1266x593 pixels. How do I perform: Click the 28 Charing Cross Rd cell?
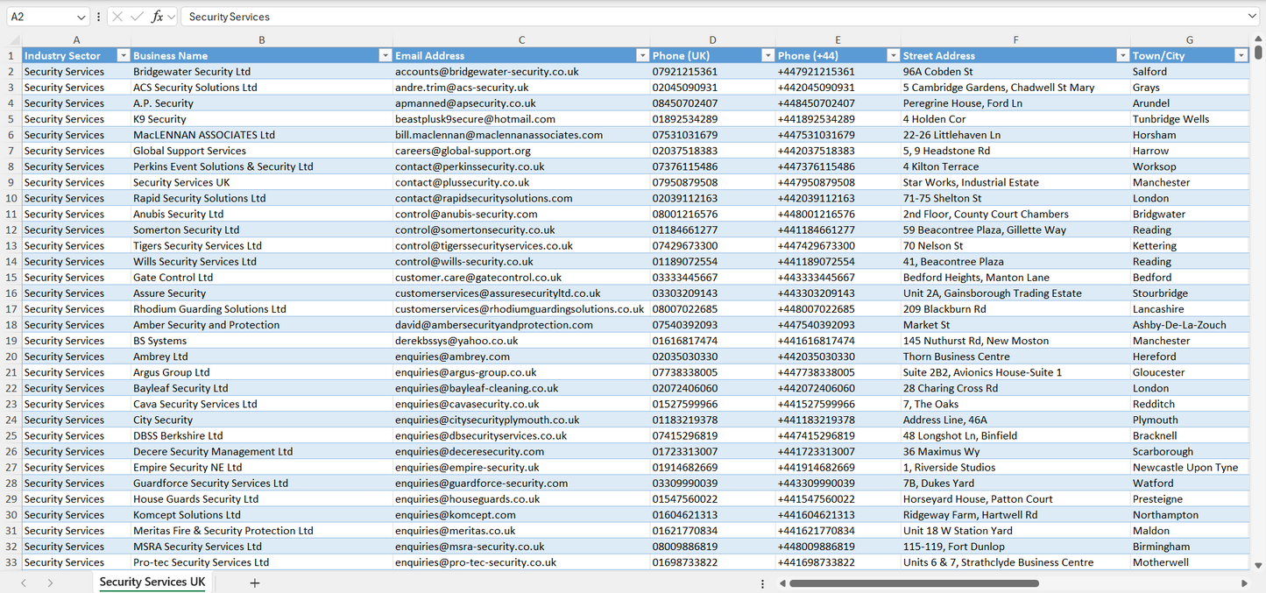point(1015,388)
